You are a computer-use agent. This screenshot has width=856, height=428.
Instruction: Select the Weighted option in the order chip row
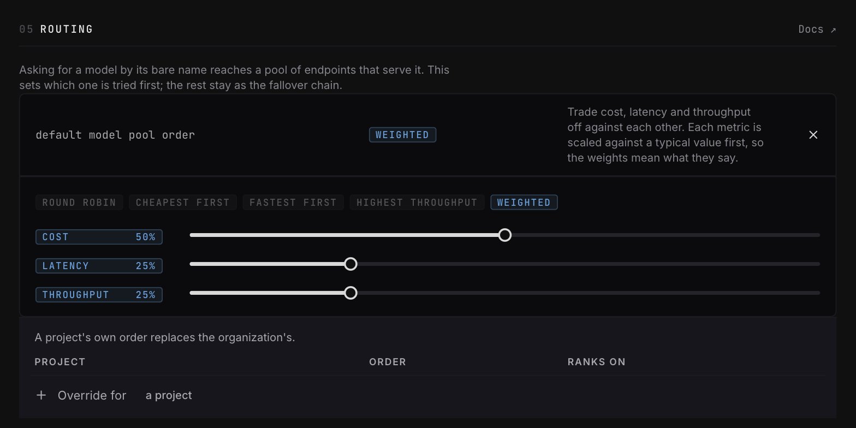[x=524, y=203]
